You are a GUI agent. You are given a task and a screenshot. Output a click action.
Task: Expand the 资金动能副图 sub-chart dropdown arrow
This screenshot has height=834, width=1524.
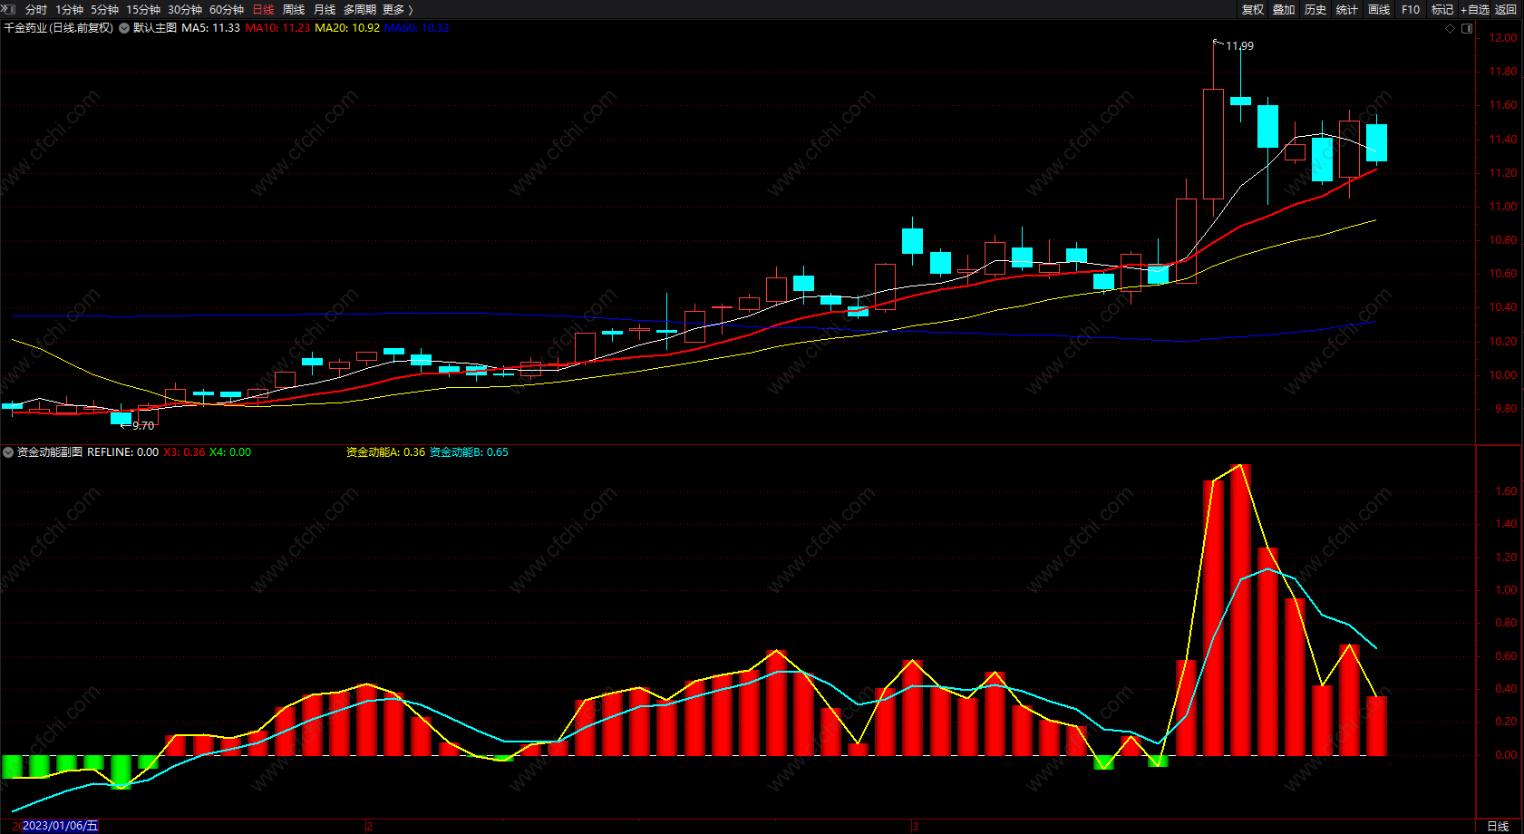pyautogui.click(x=8, y=452)
